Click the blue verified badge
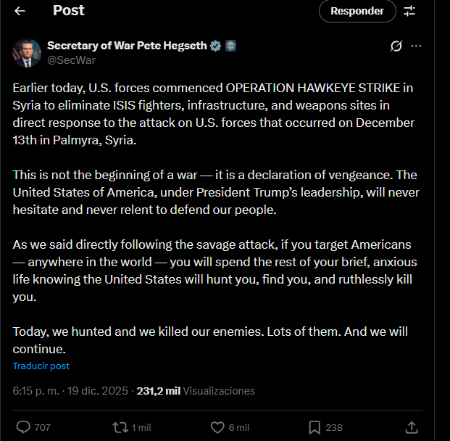The image size is (450, 441). pos(216,46)
